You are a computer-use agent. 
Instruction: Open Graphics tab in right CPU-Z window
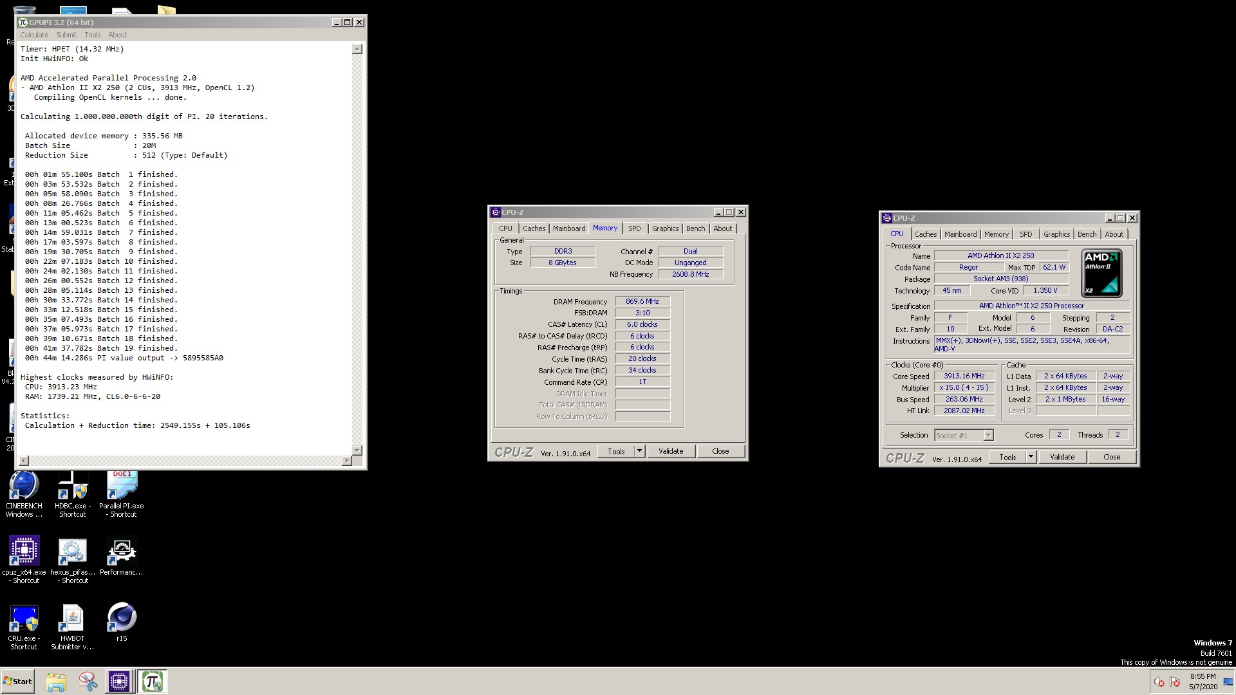[x=1056, y=234]
